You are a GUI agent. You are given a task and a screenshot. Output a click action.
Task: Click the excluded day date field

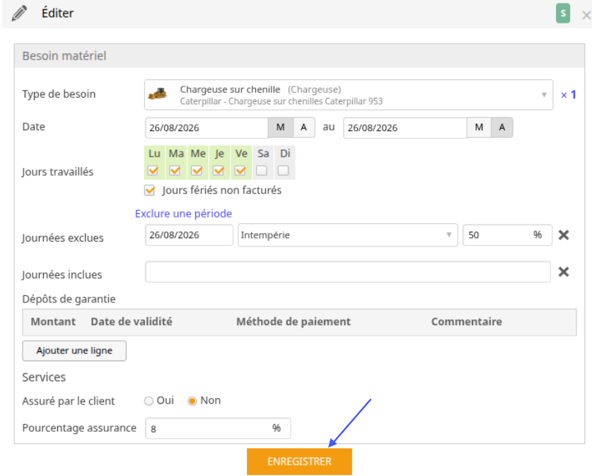189,235
